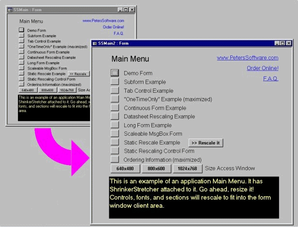Open Continuous Form Example in SSMain window
Screen dimensions: 298x227
click(x=21, y=52)
